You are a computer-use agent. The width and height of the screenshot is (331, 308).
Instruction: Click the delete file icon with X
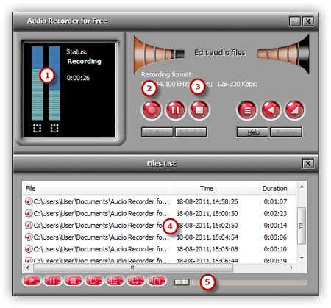tap(115, 281)
